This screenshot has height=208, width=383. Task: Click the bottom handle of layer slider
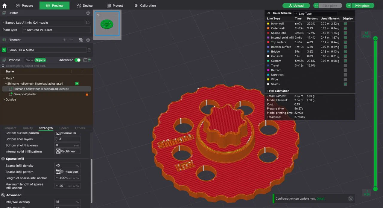(x=376, y=189)
